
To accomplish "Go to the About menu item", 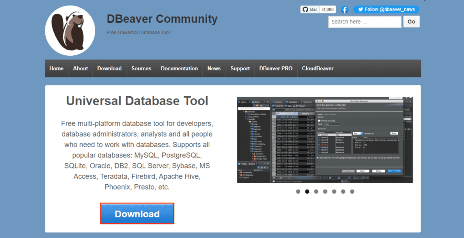I will coord(80,68).
